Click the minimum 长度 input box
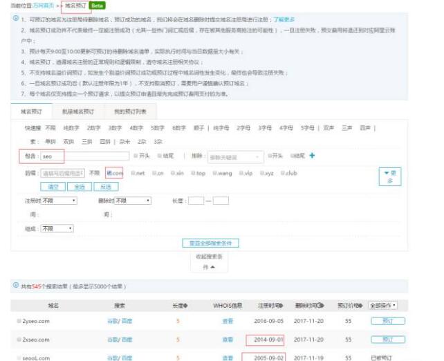Image resolution: width=444 pixels, height=361 pixels. click(x=196, y=201)
